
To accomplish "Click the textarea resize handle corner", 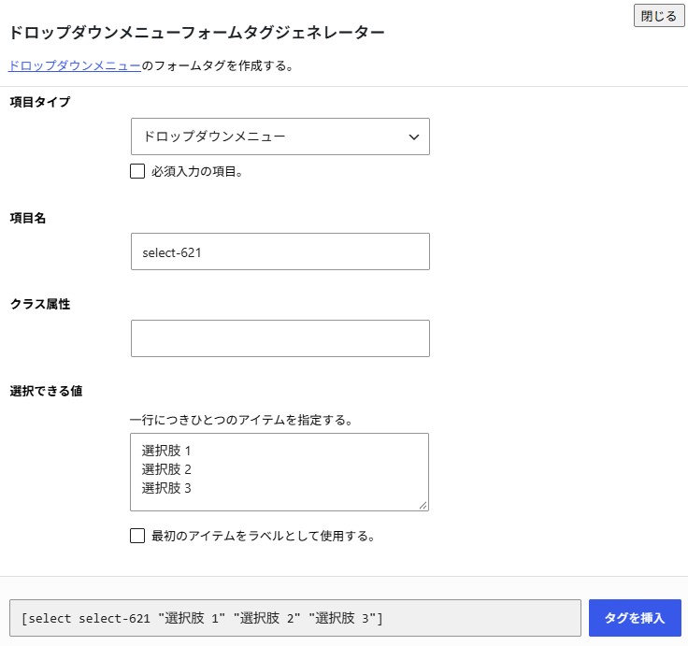I will click(x=423, y=506).
